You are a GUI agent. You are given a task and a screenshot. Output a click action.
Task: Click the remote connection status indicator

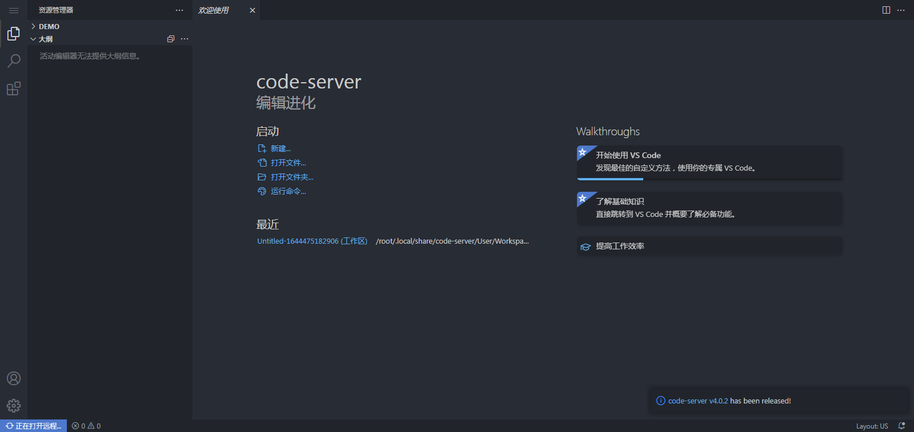pos(33,426)
